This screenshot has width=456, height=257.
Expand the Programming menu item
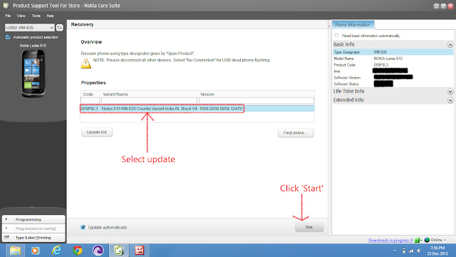(33, 219)
